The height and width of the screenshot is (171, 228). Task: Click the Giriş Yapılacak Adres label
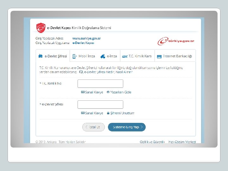pyautogui.click(x=49, y=38)
